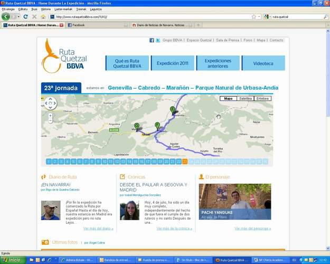This screenshot has height=264, width=330.
Task: Open Editatu menu
Action: (23, 10)
